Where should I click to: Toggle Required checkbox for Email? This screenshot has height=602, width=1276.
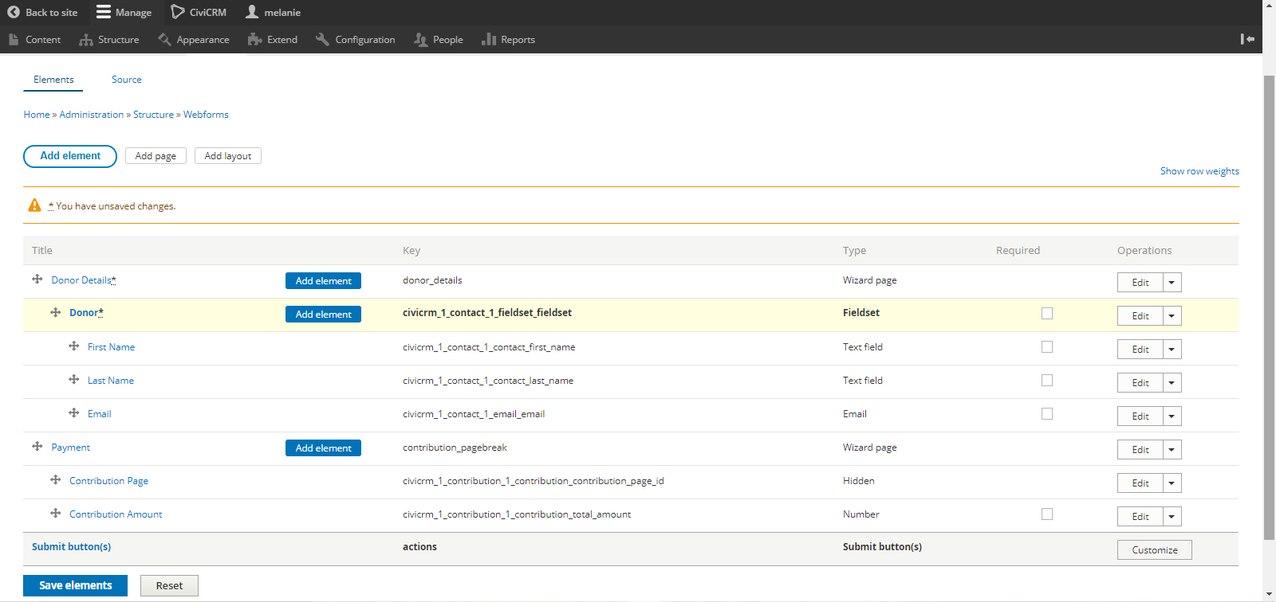1047,414
